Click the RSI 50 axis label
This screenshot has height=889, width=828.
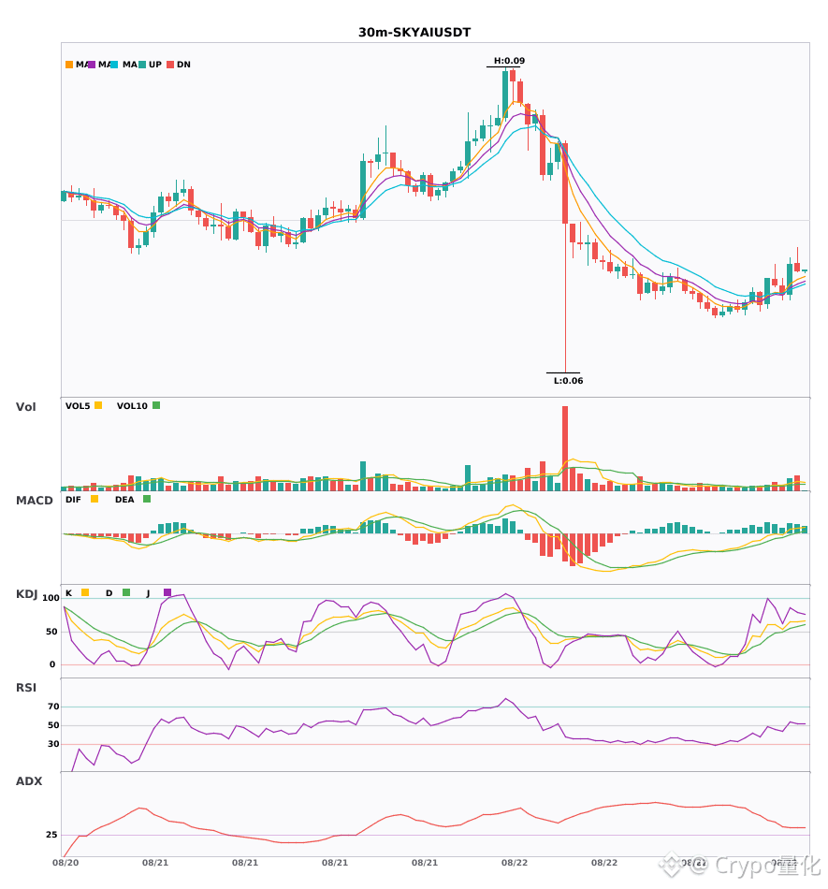pyautogui.click(x=53, y=725)
